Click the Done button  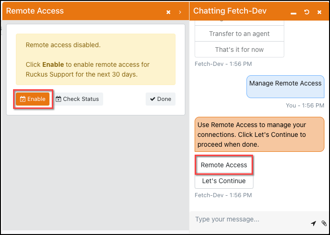pos(161,99)
